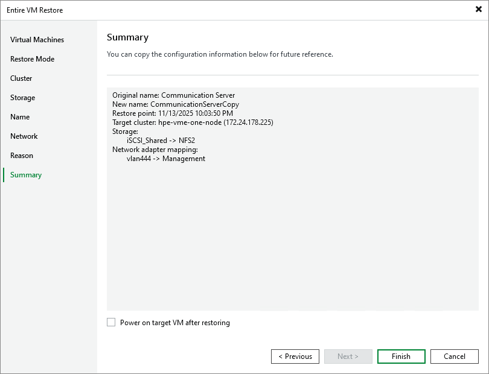Navigate to the Network step
This screenshot has width=489, height=374.
(x=24, y=136)
